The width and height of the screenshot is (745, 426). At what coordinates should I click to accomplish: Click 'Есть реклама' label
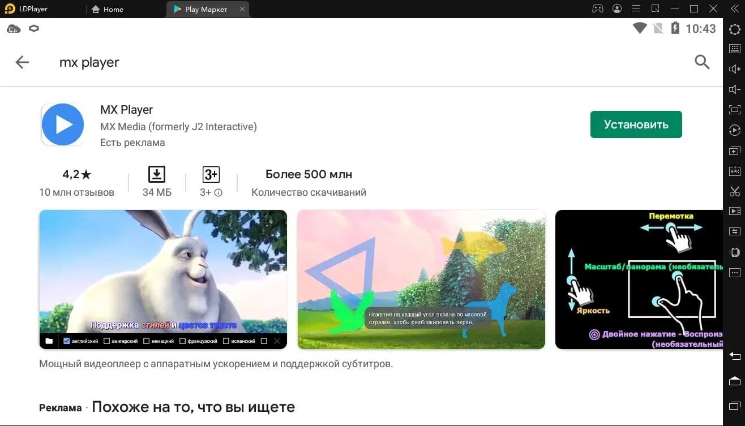click(x=132, y=143)
